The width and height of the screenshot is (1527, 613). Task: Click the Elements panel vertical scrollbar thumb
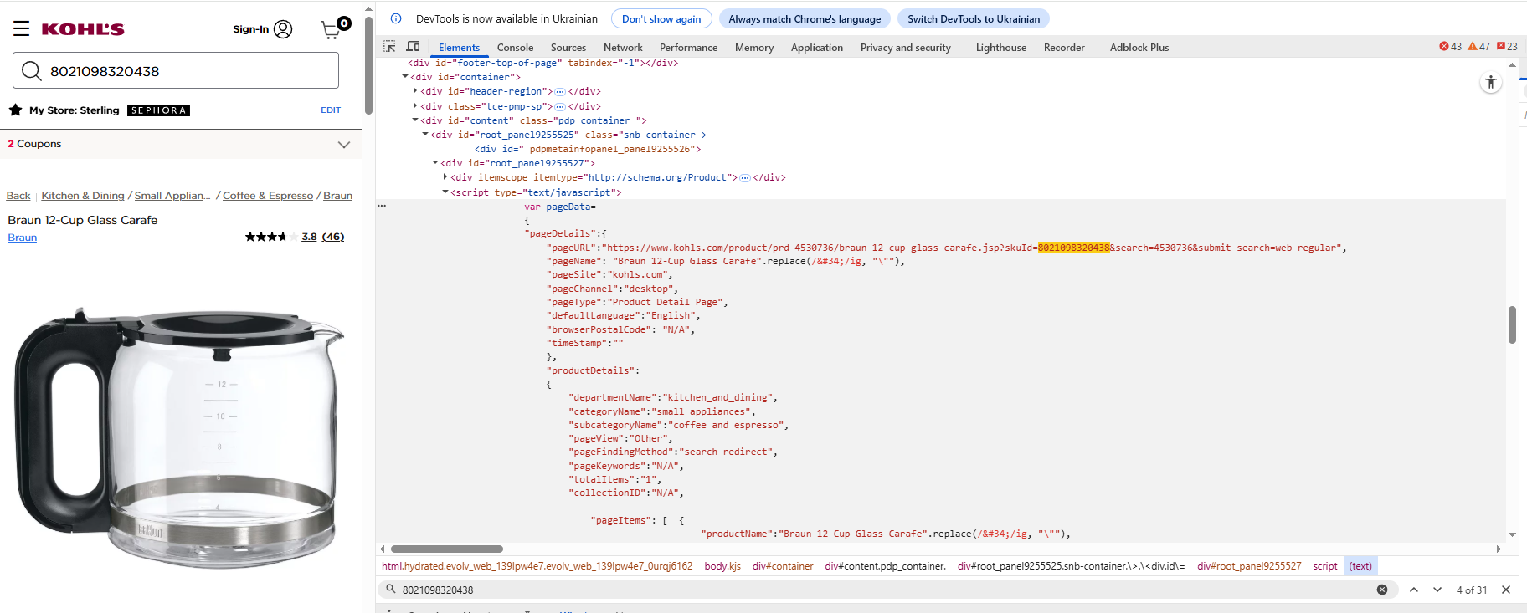point(1512,324)
